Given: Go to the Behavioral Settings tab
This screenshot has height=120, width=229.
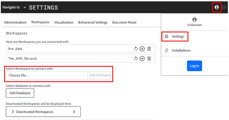Looking at the screenshot, I should tap(93, 22).
